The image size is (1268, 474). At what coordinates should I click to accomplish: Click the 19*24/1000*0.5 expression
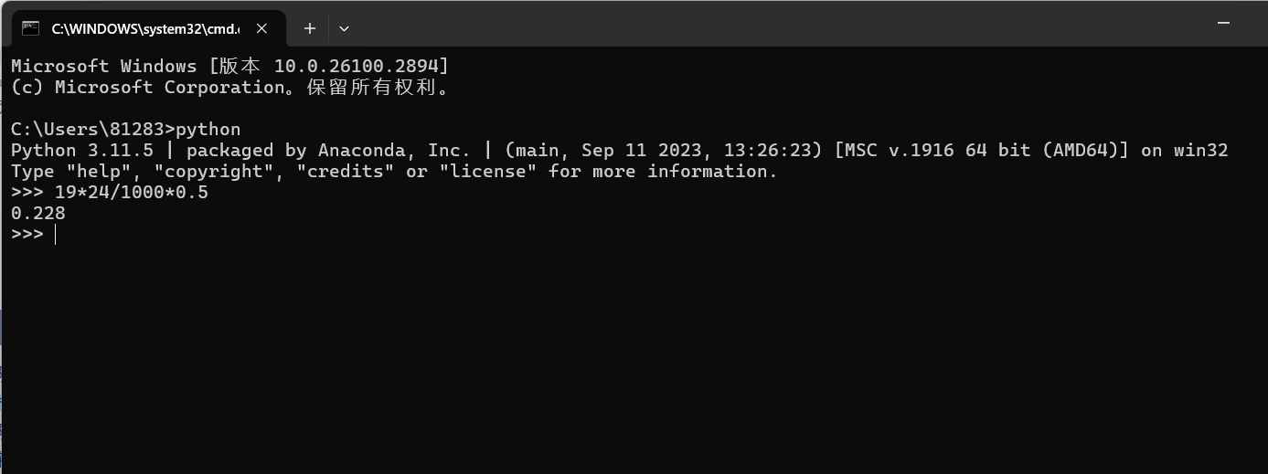[131, 193]
